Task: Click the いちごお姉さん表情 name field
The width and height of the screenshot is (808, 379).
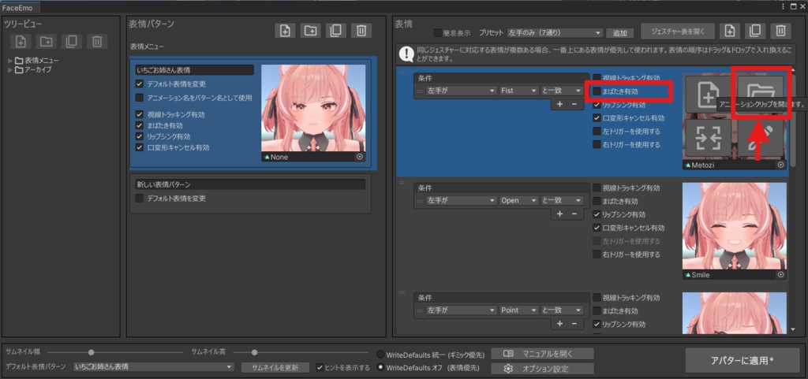Action: pos(194,70)
